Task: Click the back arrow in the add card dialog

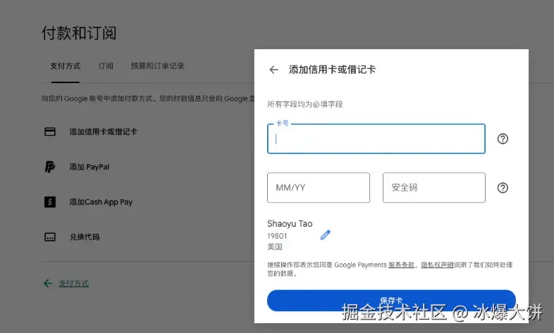Action: [273, 70]
